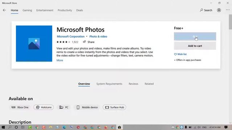Open File Explorer folder on taskbar
Image resolution: width=232 pixels, height=130 pixels.
51,127
